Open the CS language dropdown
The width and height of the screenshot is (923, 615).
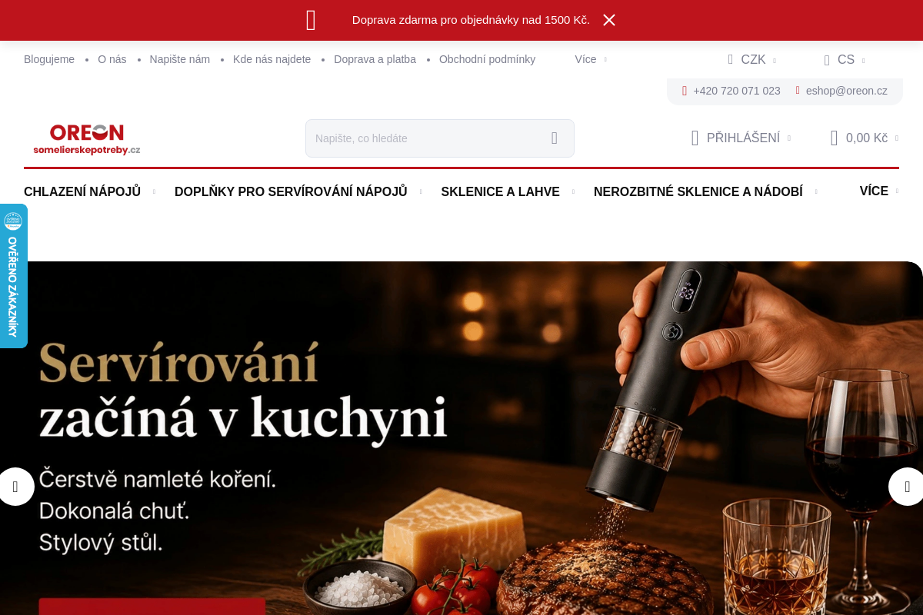click(845, 60)
